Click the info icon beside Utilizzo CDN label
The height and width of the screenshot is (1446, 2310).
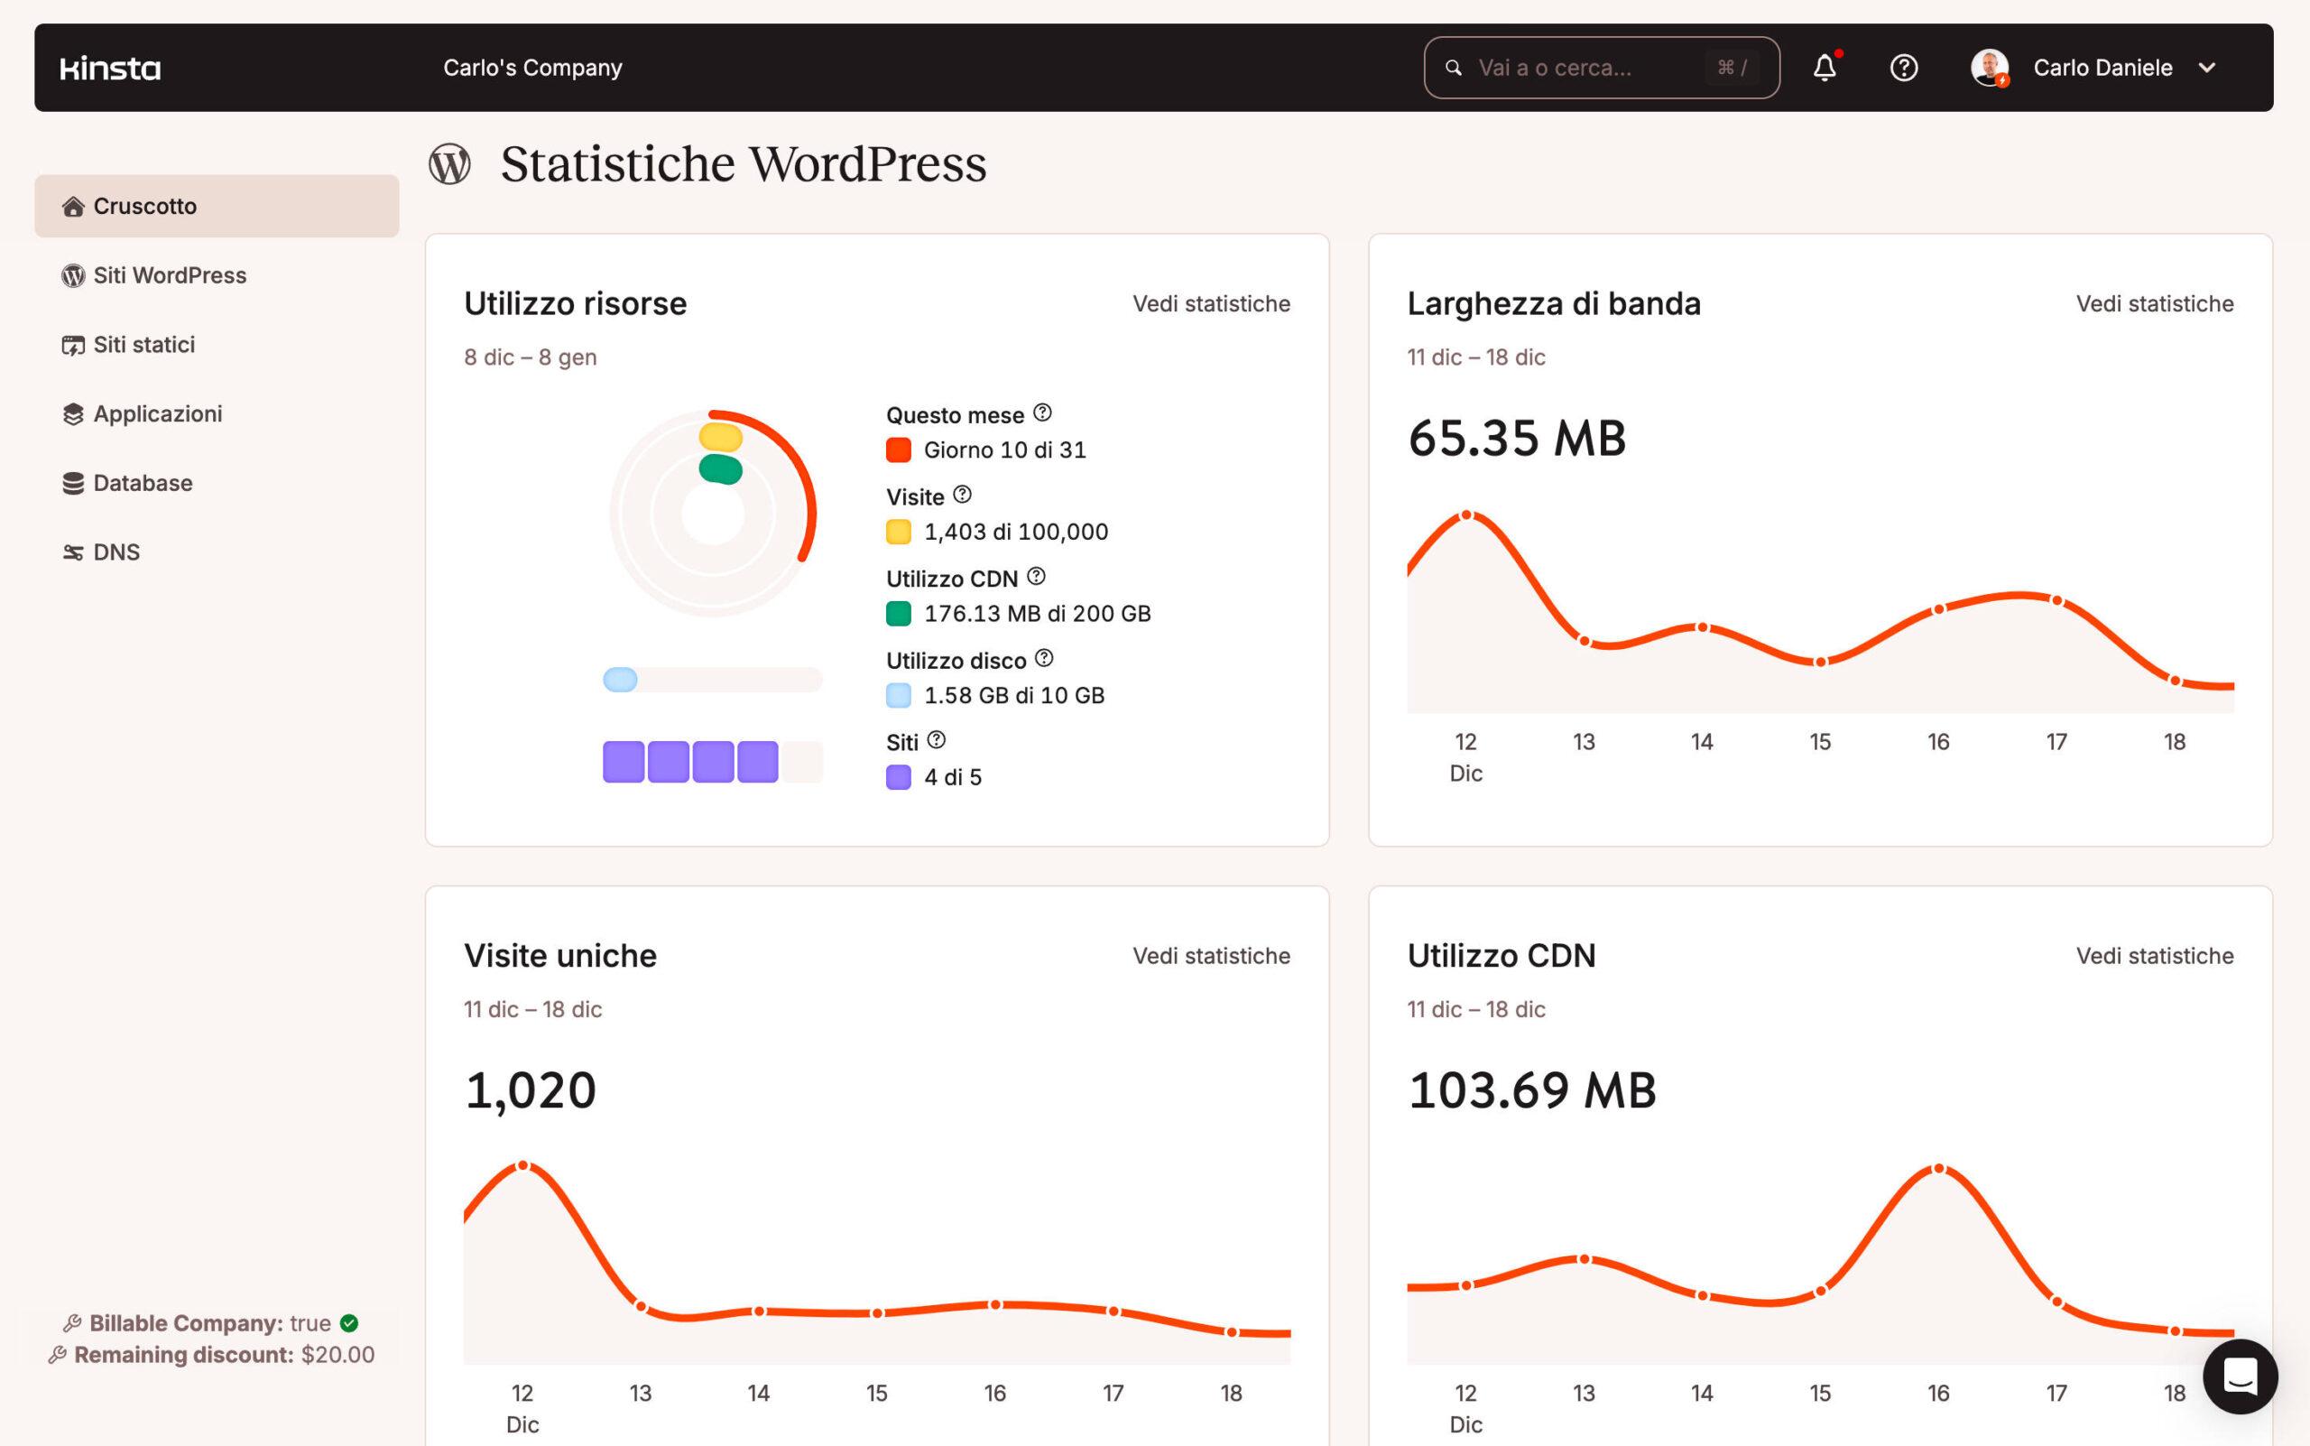click(1037, 577)
